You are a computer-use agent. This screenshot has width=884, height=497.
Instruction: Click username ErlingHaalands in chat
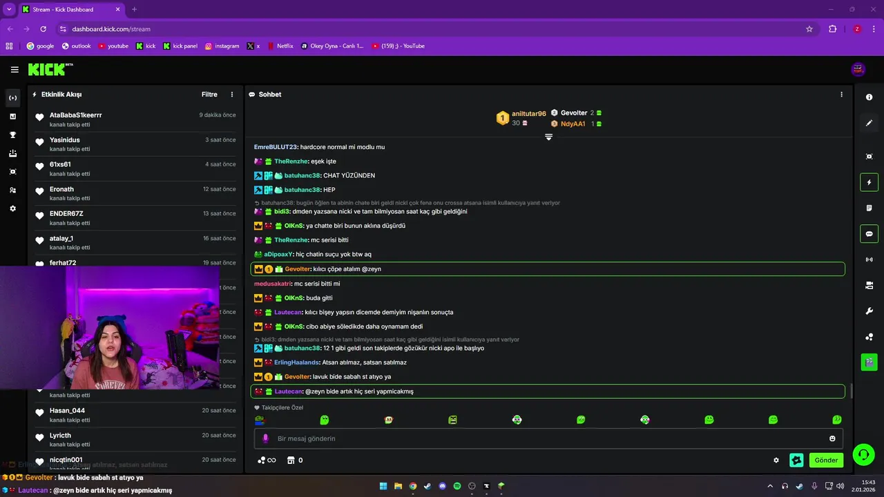pyautogui.click(x=296, y=362)
